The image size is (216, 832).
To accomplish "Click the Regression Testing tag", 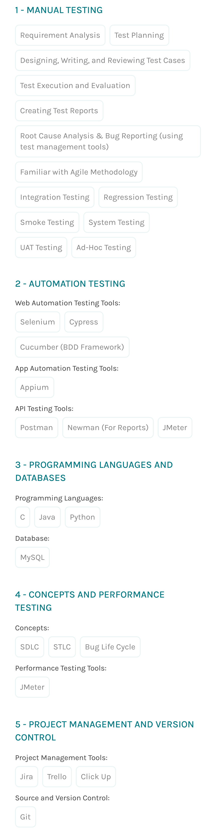I will [138, 197].
